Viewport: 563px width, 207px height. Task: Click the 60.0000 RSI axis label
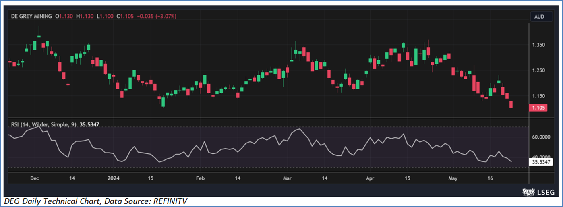click(541, 137)
